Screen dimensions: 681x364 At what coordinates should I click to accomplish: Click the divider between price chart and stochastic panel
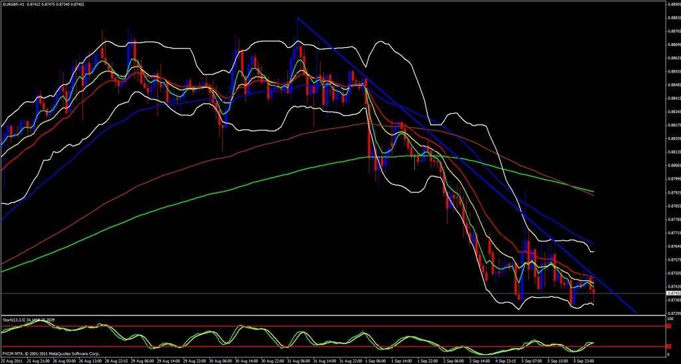pyautogui.click(x=333, y=316)
